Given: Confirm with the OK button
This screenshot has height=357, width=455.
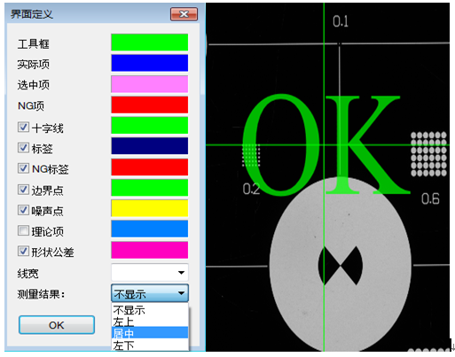Looking at the screenshot, I should pos(57,325).
